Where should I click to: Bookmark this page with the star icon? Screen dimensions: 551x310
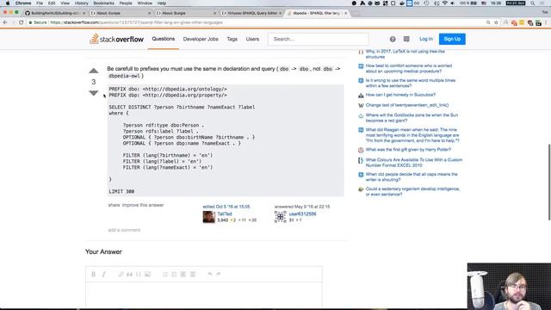click(496, 22)
